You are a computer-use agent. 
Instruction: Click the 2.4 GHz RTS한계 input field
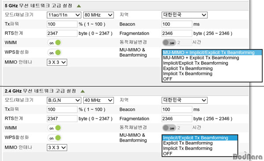62,119
